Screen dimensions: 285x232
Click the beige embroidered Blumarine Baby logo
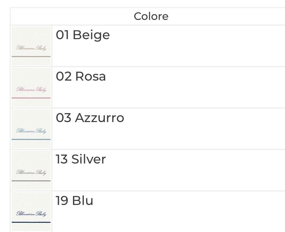tap(31, 48)
